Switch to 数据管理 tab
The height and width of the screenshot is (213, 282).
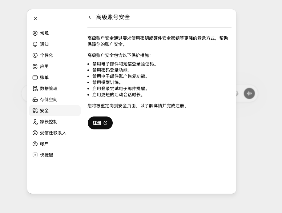click(55, 89)
